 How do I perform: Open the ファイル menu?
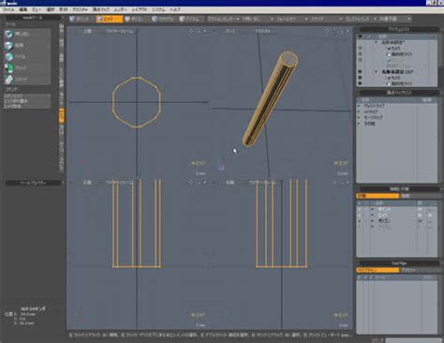point(8,9)
